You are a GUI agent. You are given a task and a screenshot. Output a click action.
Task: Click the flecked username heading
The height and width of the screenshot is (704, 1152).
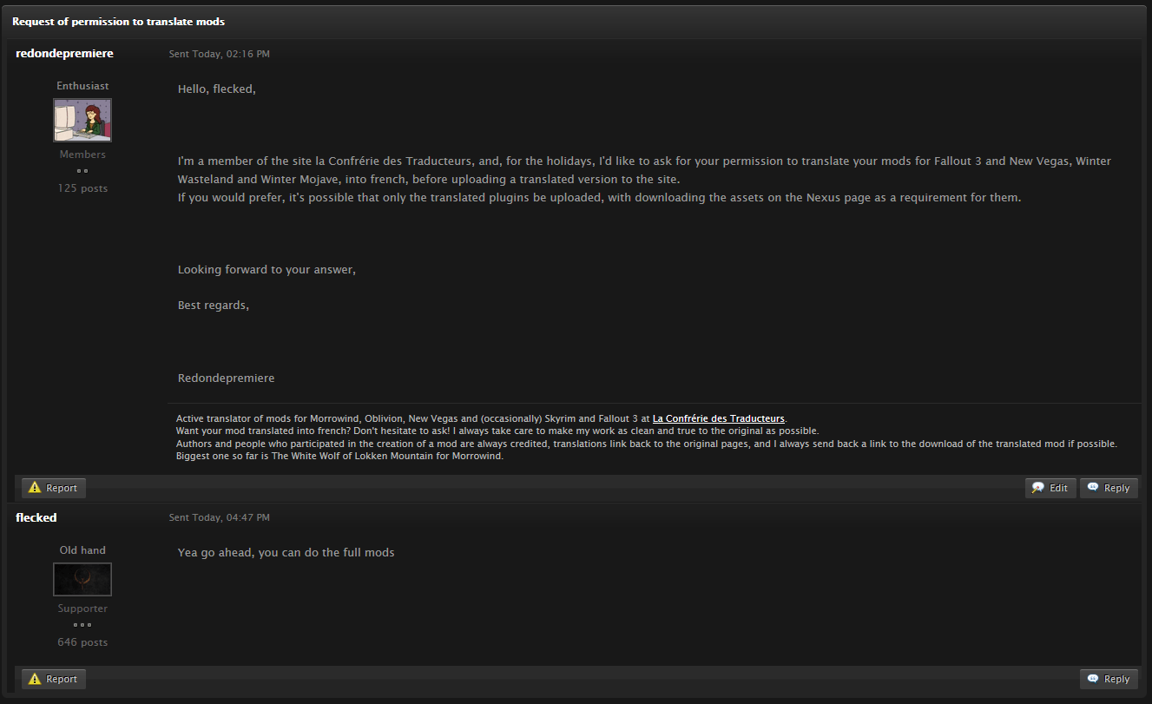coord(36,517)
